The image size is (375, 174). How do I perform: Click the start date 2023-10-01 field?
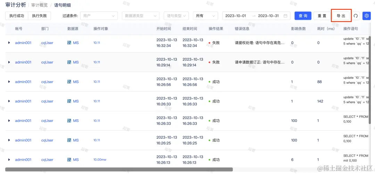click(235, 16)
